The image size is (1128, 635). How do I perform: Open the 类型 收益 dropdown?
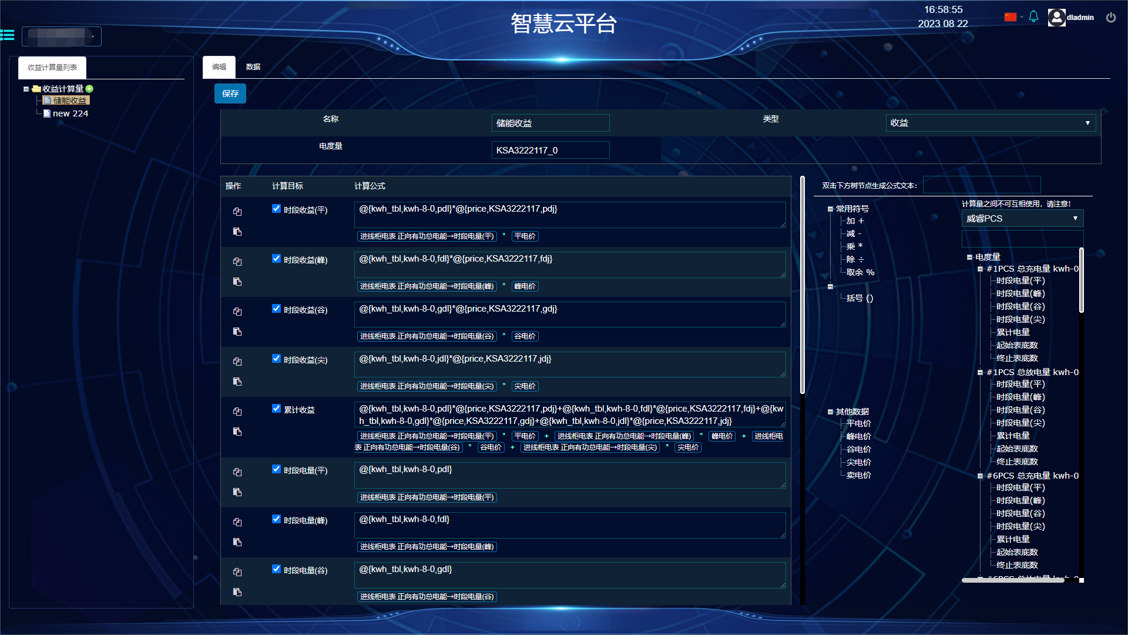(990, 123)
